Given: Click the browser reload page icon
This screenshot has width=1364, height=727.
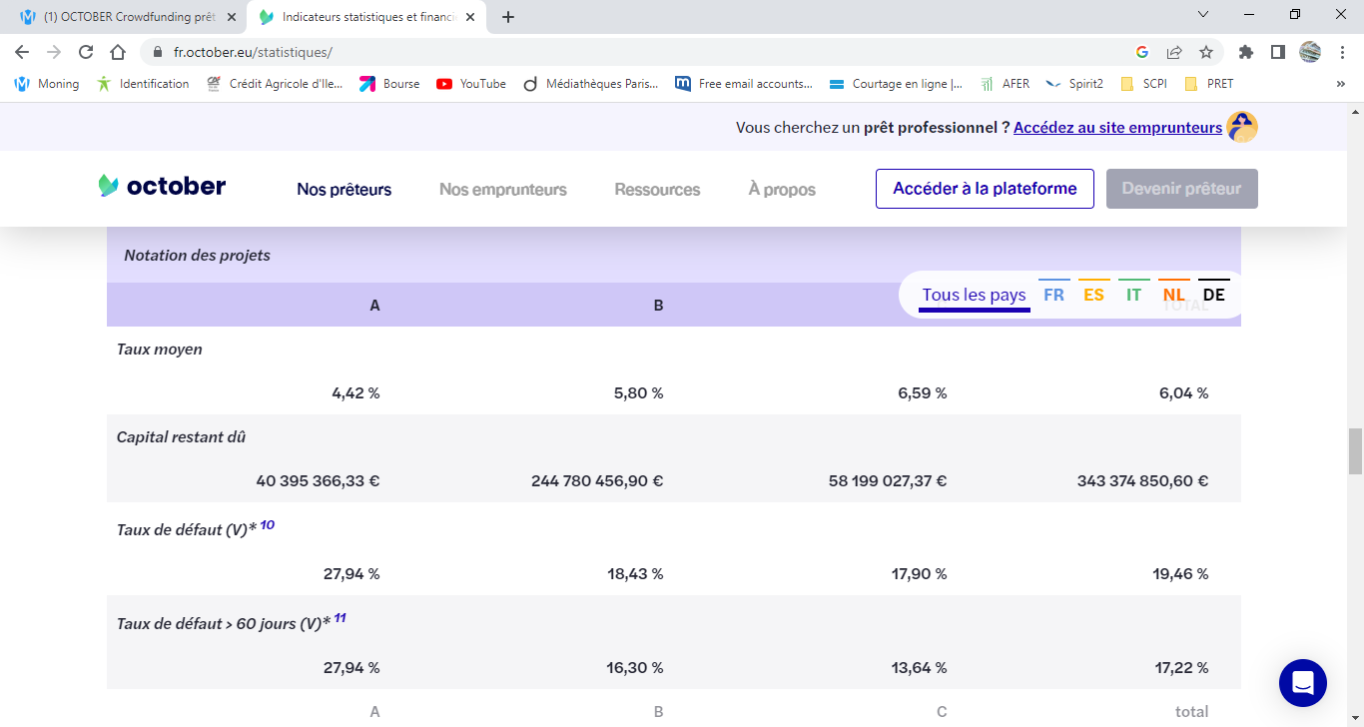Looking at the screenshot, I should 86,52.
